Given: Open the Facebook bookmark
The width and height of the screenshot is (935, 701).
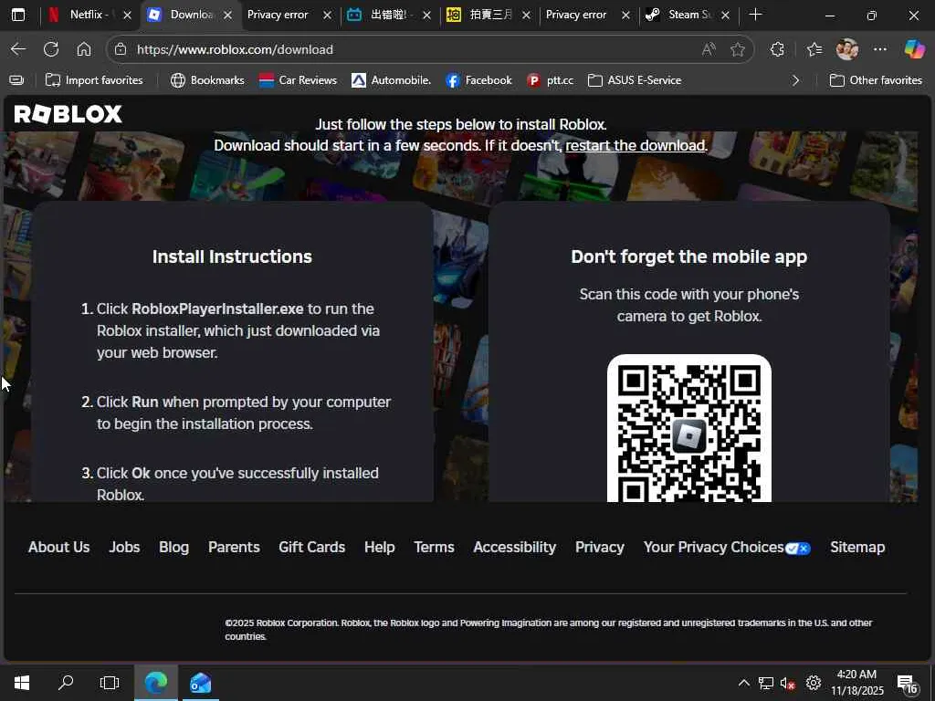Looking at the screenshot, I should tap(478, 80).
